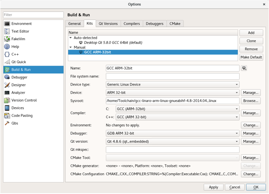Open the C compiler dropdown
This screenshot has width=269, height=194.
click(x=178, y=109)
